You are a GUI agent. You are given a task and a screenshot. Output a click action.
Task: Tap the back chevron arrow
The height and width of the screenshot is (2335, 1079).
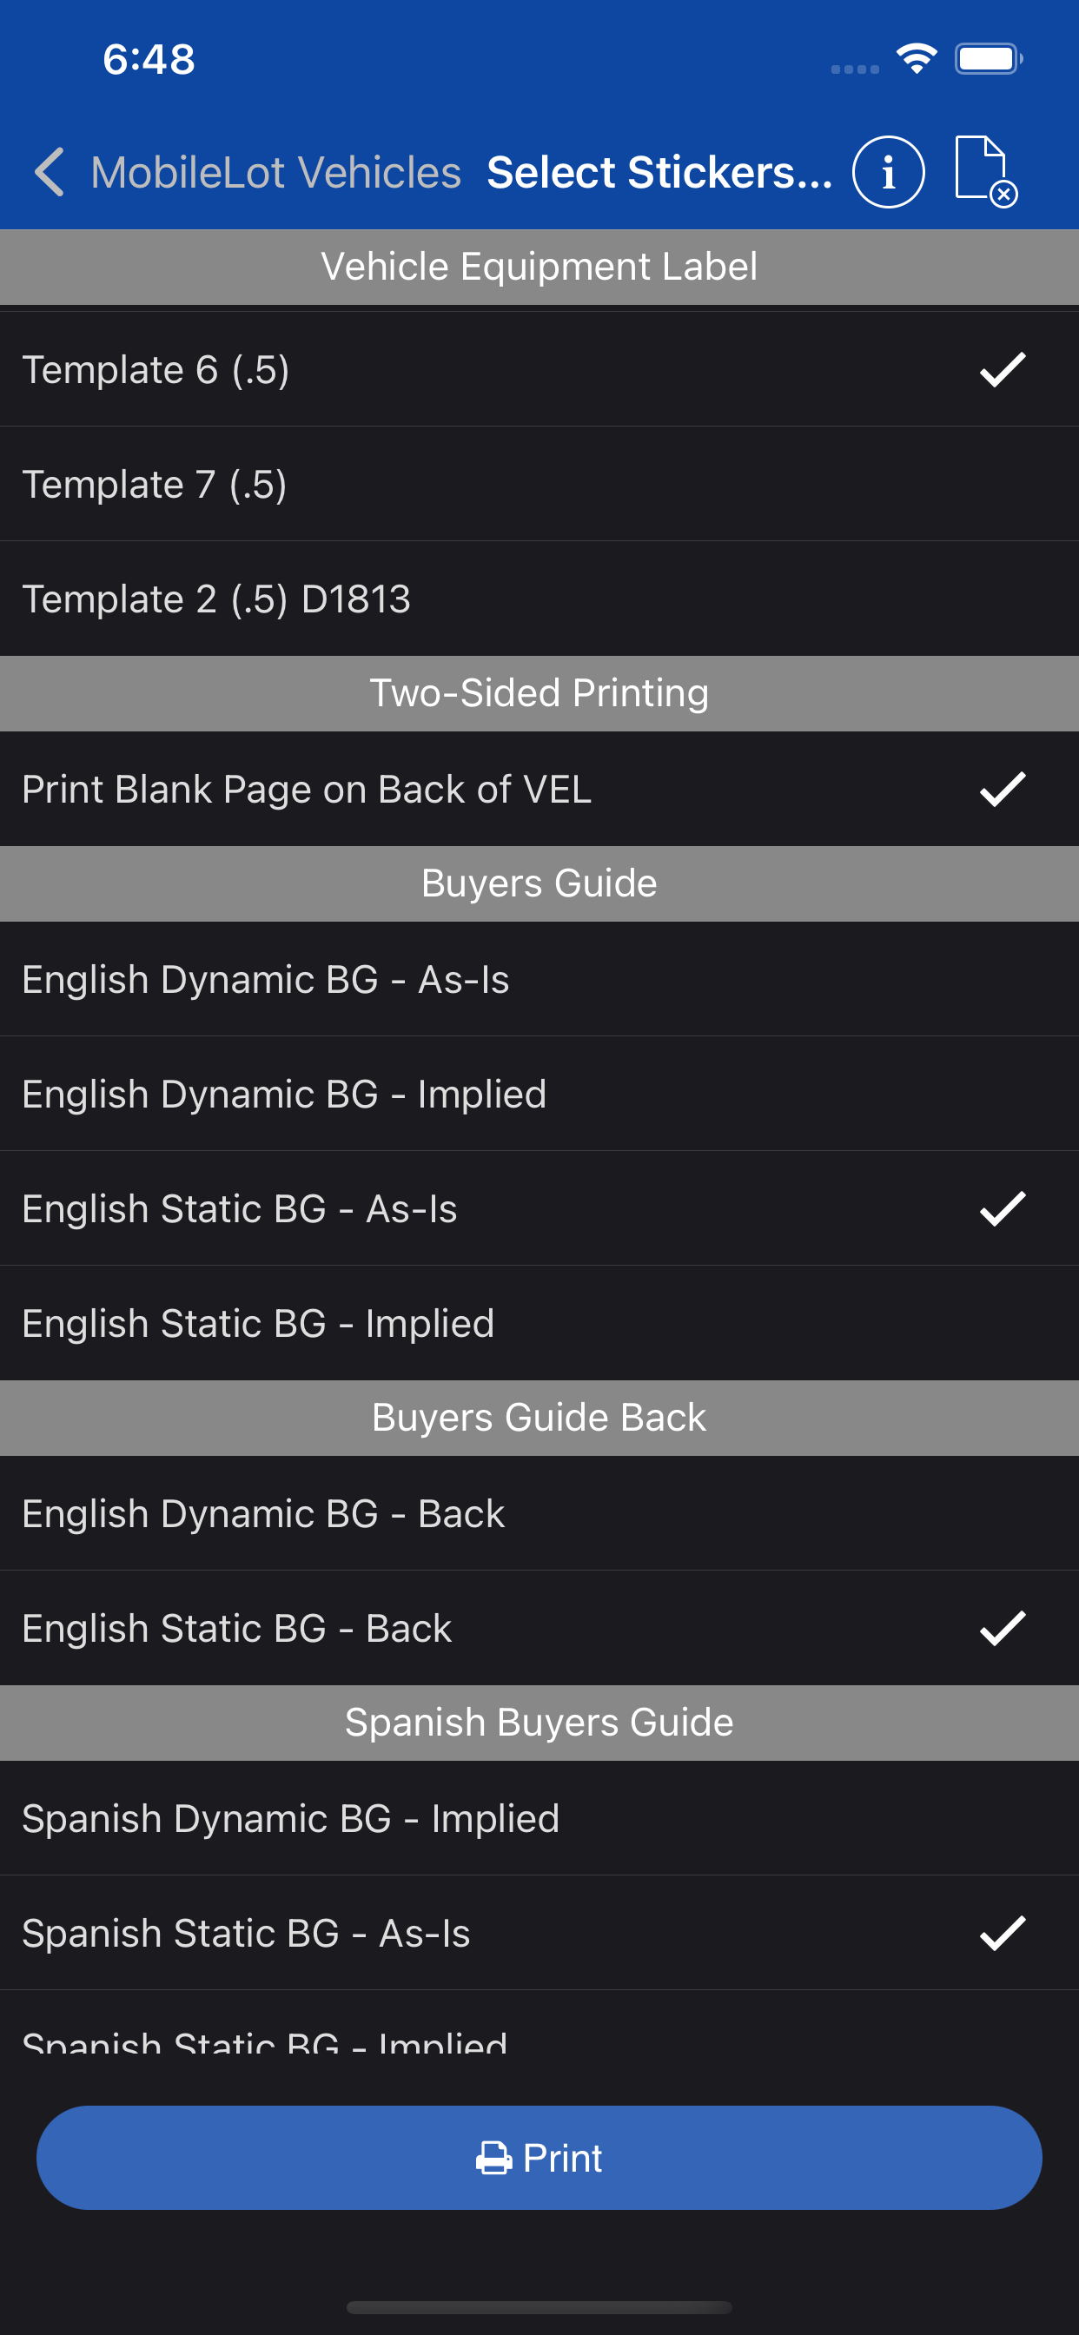pos(50,172)
